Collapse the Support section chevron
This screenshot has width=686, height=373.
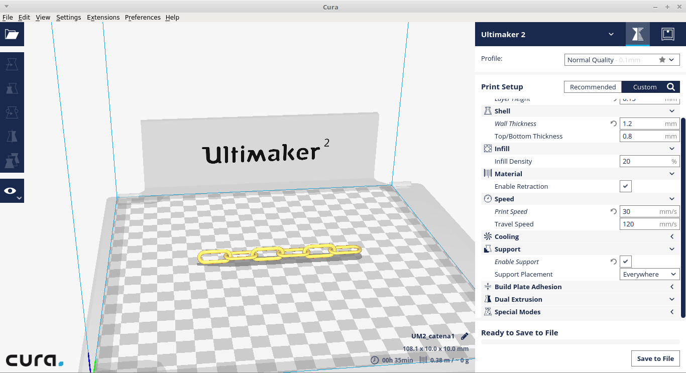coord(672,249)
